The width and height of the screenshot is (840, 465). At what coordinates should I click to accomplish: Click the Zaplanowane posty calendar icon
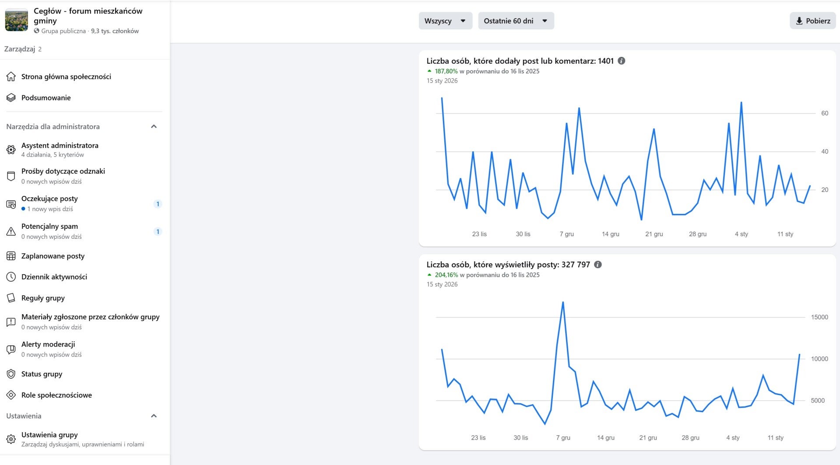point(11,256)
